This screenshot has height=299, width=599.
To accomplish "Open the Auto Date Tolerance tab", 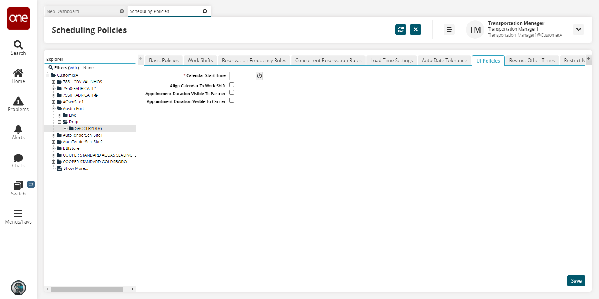I will click(444, 60).
